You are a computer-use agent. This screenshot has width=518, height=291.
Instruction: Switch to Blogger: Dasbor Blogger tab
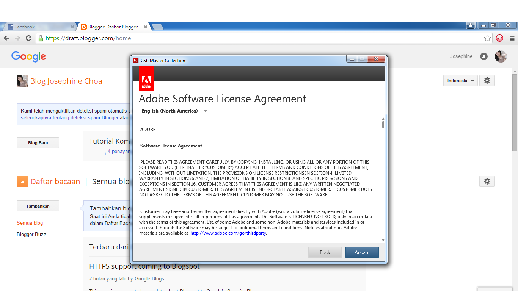pos(113,27)
